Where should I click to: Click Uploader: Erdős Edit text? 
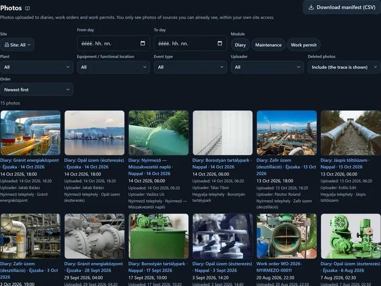pos(338,187)
